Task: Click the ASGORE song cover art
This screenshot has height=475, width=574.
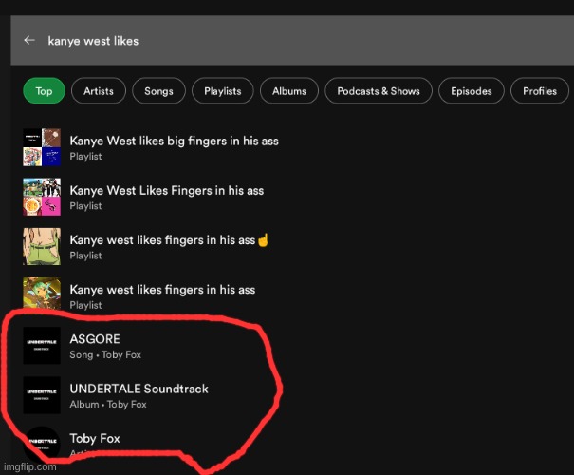Action: pyautogui.click(x=42, y=346)
